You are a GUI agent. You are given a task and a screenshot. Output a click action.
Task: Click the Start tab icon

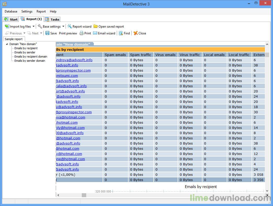coord(6,19)
